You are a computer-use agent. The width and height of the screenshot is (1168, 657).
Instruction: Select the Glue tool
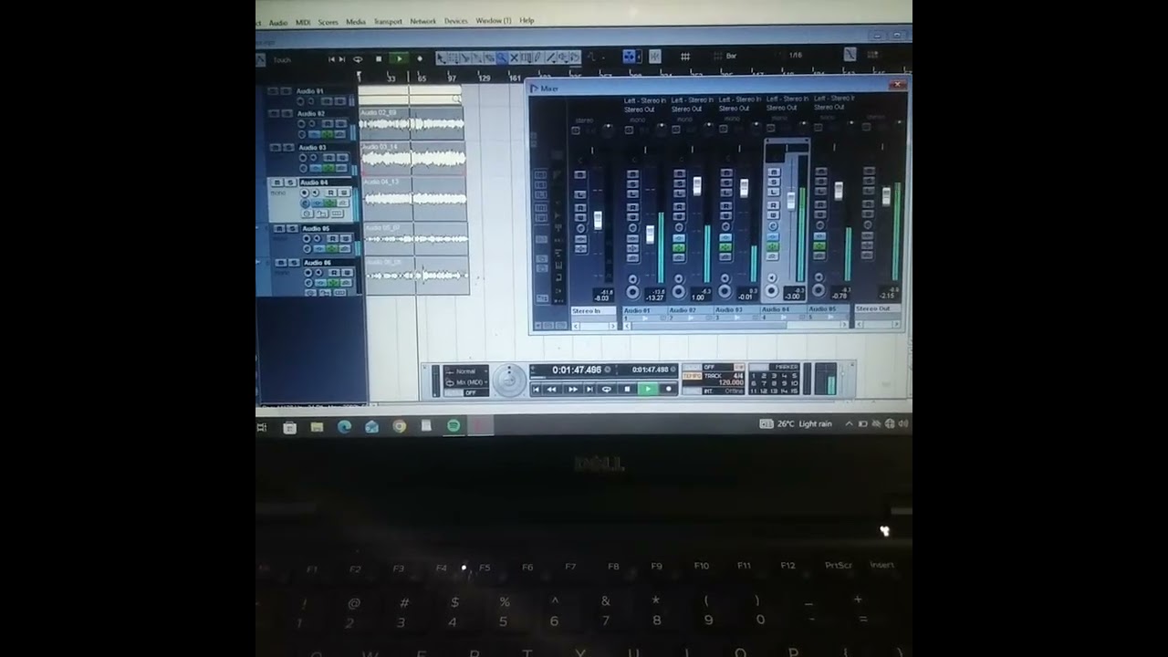pos(477,58)
